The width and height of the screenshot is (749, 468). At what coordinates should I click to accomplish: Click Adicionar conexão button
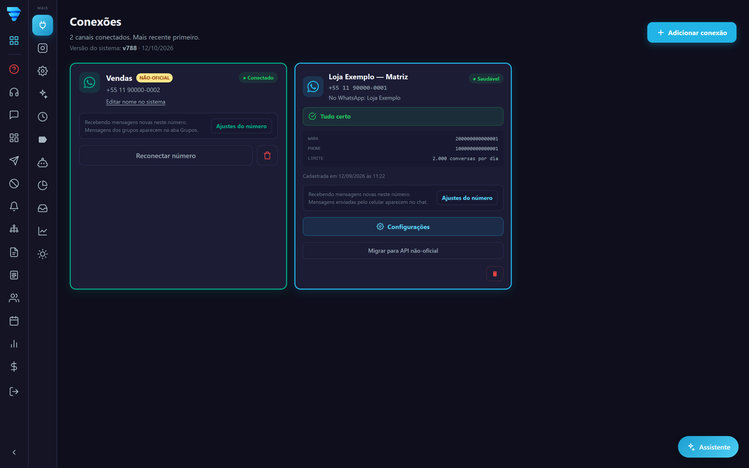(x=692, y=32)
